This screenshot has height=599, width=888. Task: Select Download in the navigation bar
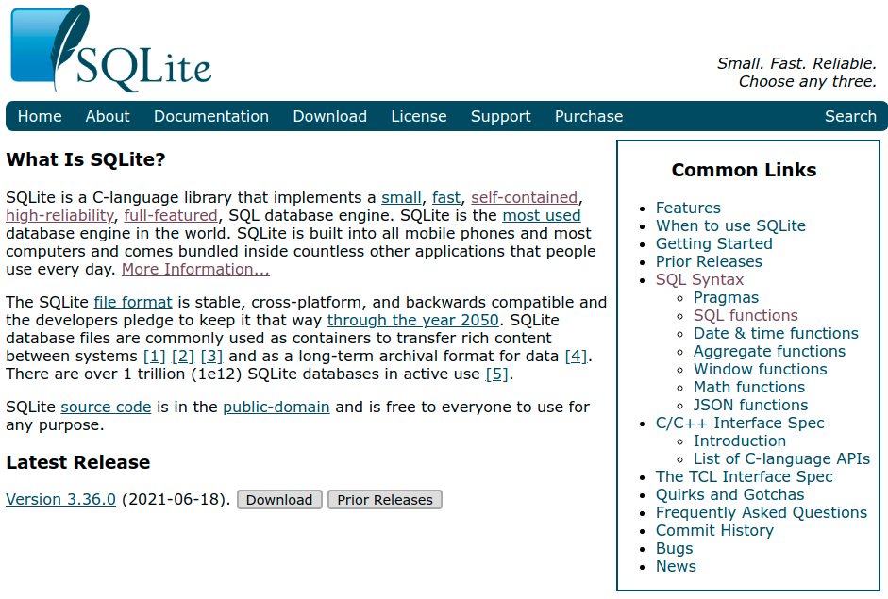pyautogui.click(x=330, y=116)
